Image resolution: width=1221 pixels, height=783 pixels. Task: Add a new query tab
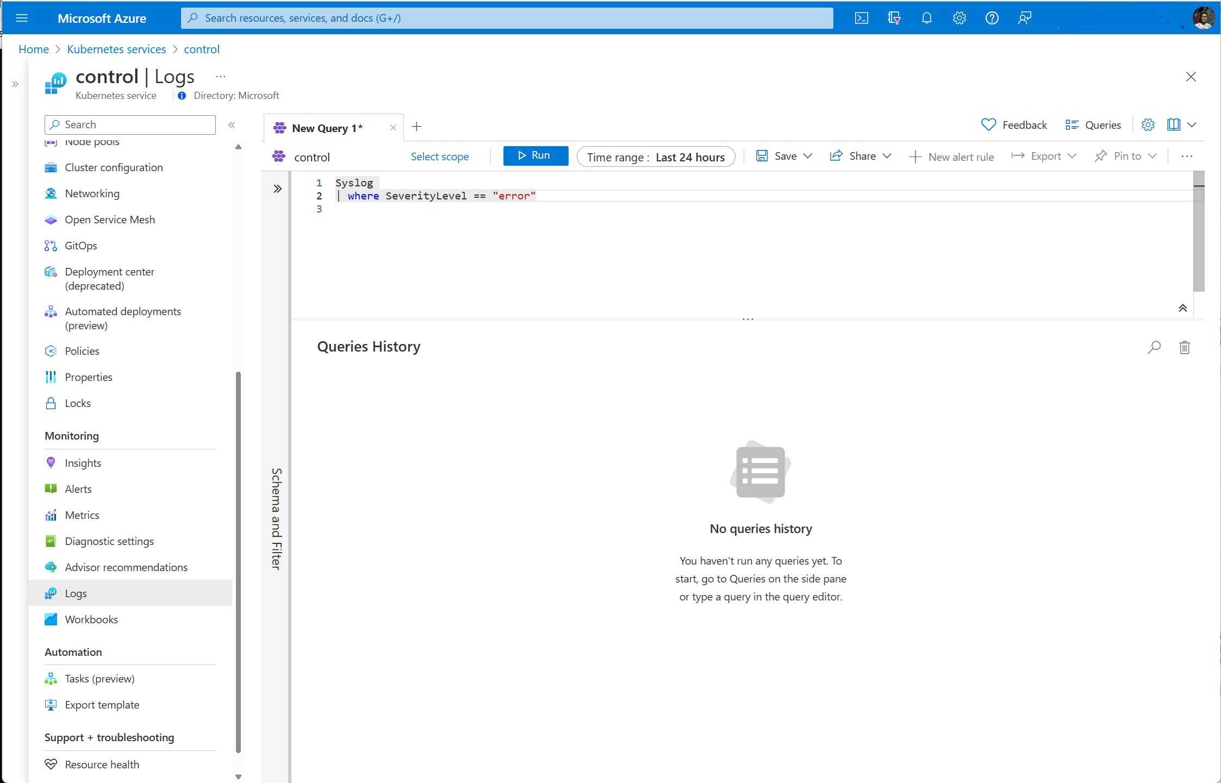pyautogui.click(x=417, y=127)
